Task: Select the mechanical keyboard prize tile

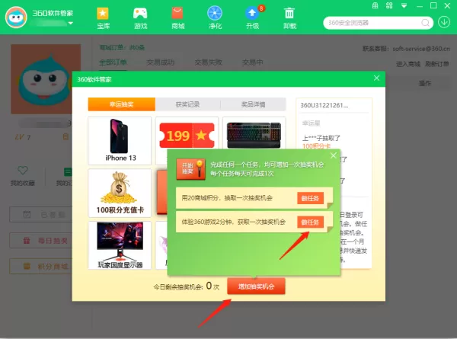Action: (254, 133)
